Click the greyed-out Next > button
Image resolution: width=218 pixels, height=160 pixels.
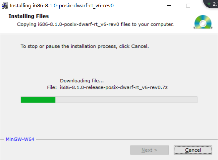(149, 150)
